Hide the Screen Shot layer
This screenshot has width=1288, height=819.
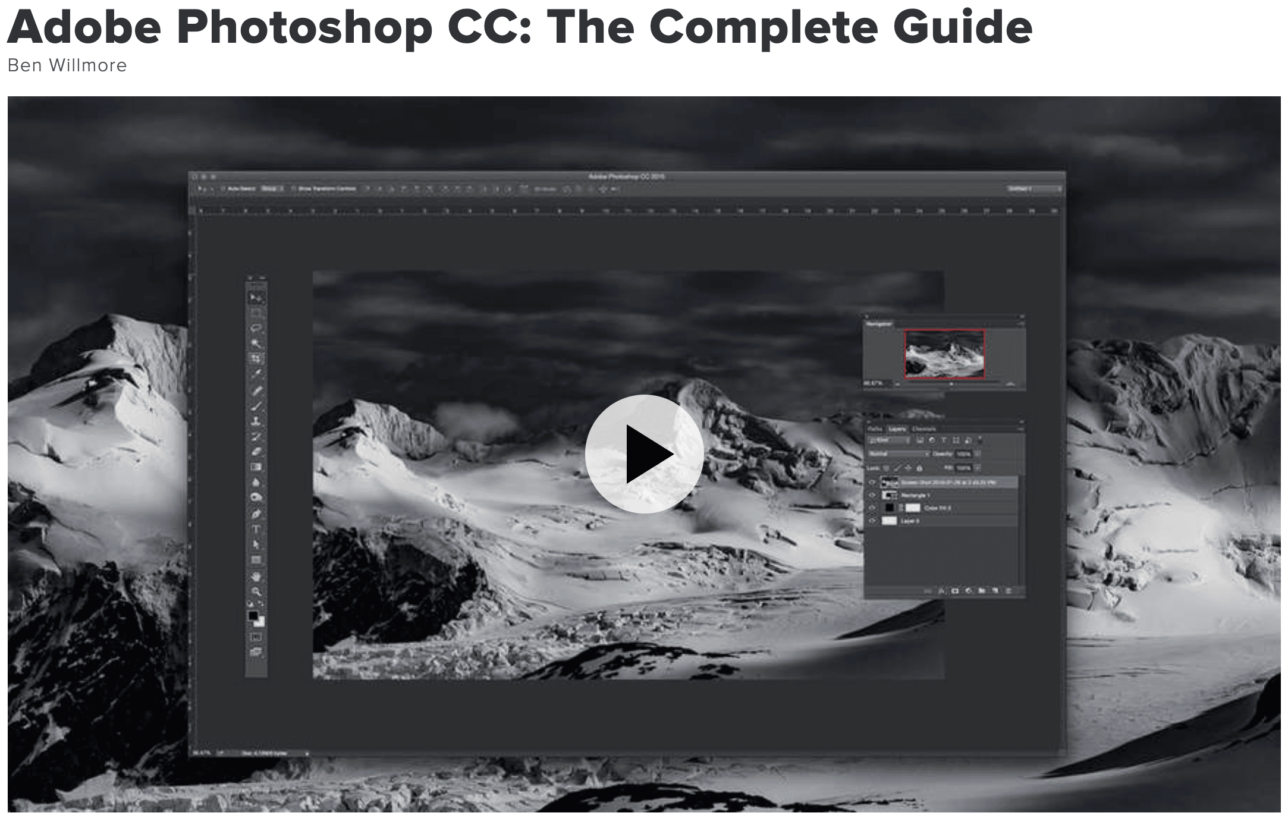coord(872,482)
